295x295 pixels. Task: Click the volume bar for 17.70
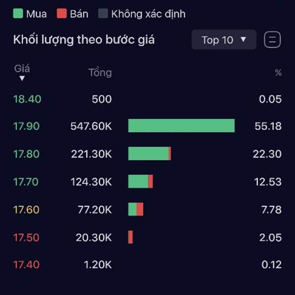(140, 181)
